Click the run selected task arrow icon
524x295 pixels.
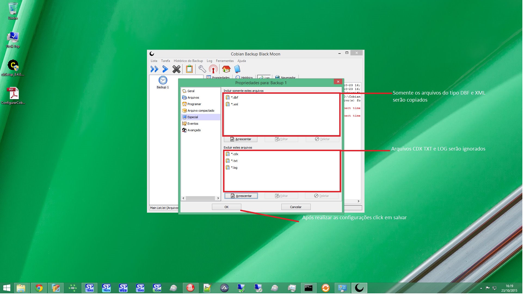coord(165,69)
